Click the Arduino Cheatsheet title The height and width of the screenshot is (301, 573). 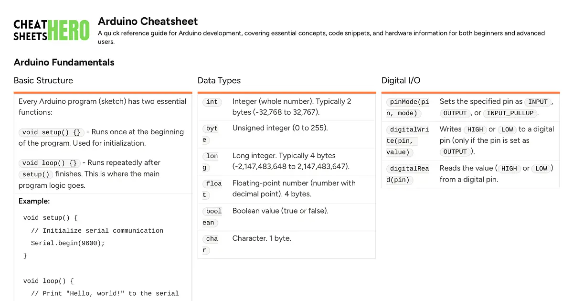coord(148,21)
